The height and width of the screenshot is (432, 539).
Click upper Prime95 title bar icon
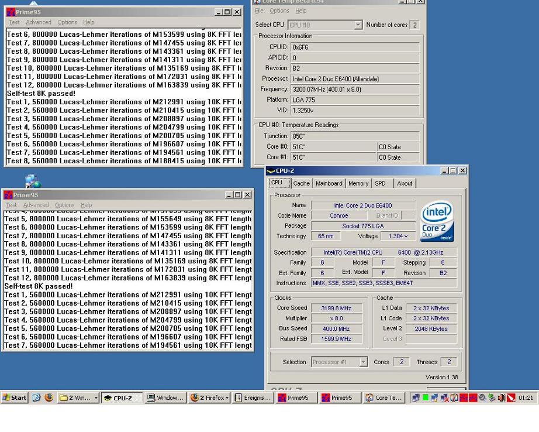coord(11,12)
